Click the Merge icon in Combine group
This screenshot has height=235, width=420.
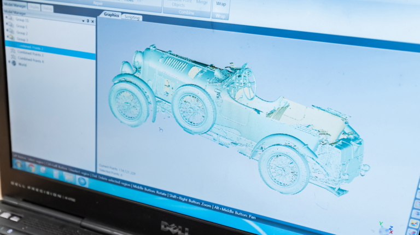(x=202, y=3)
